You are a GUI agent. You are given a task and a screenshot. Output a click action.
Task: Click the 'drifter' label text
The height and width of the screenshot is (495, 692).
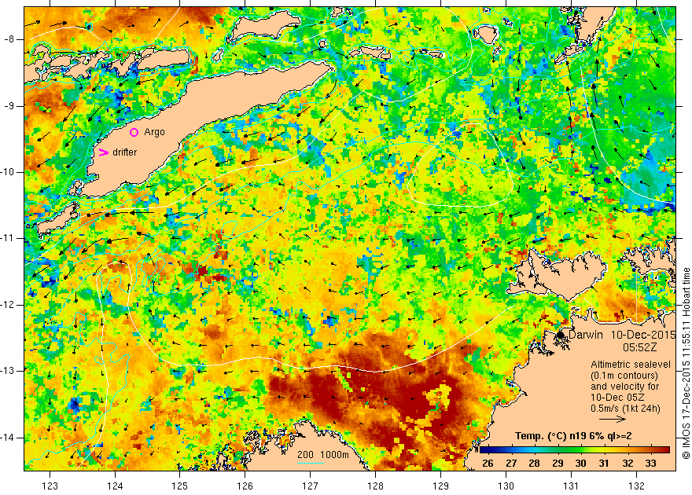coord(125,152)
